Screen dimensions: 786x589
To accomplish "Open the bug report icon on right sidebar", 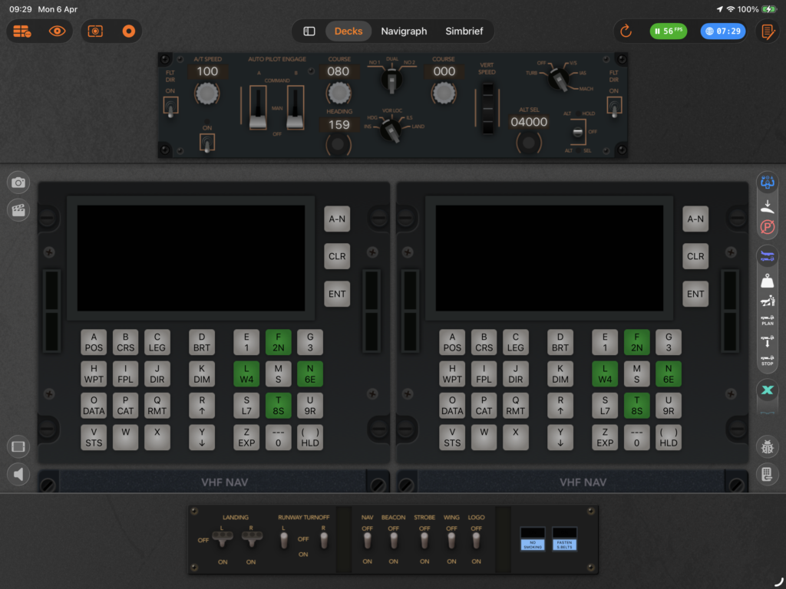I will pos(767,447).
